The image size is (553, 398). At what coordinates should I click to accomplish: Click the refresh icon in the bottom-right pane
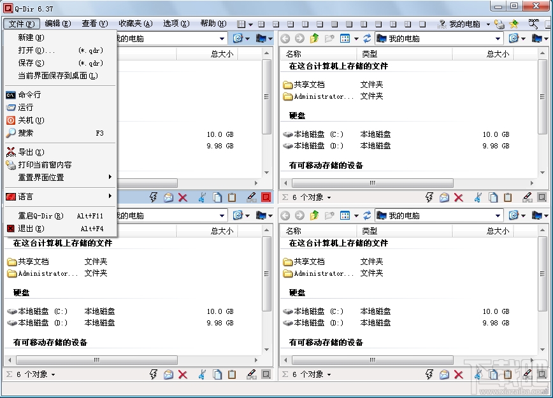[367, 215]
